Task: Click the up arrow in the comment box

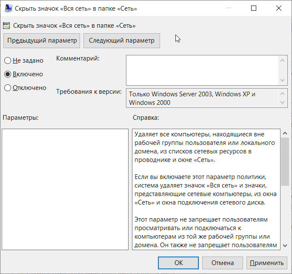Action: coord(282,61)
